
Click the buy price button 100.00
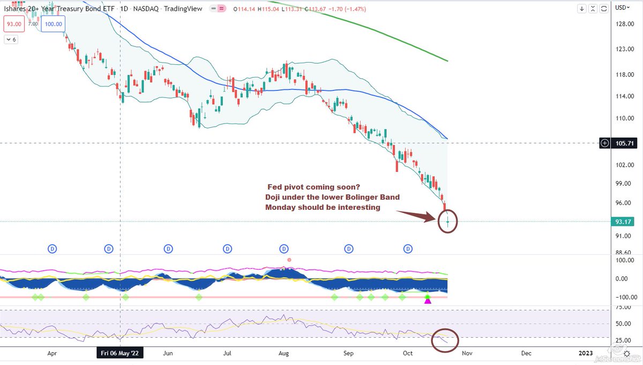coord(54,24)
